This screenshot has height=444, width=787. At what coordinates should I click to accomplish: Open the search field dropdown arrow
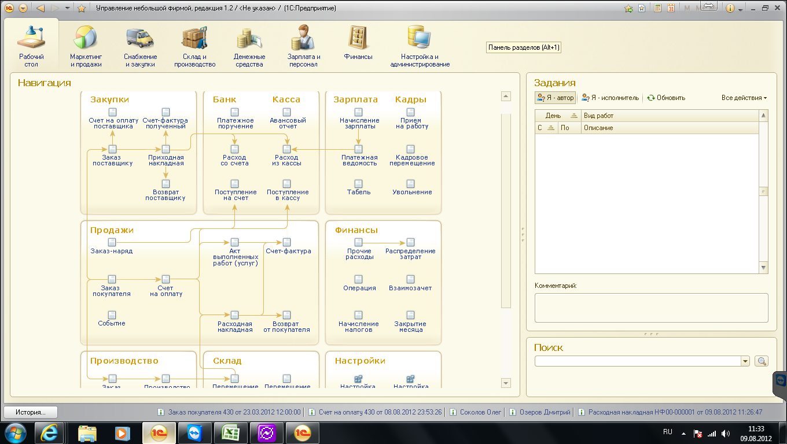click(745, 361)
